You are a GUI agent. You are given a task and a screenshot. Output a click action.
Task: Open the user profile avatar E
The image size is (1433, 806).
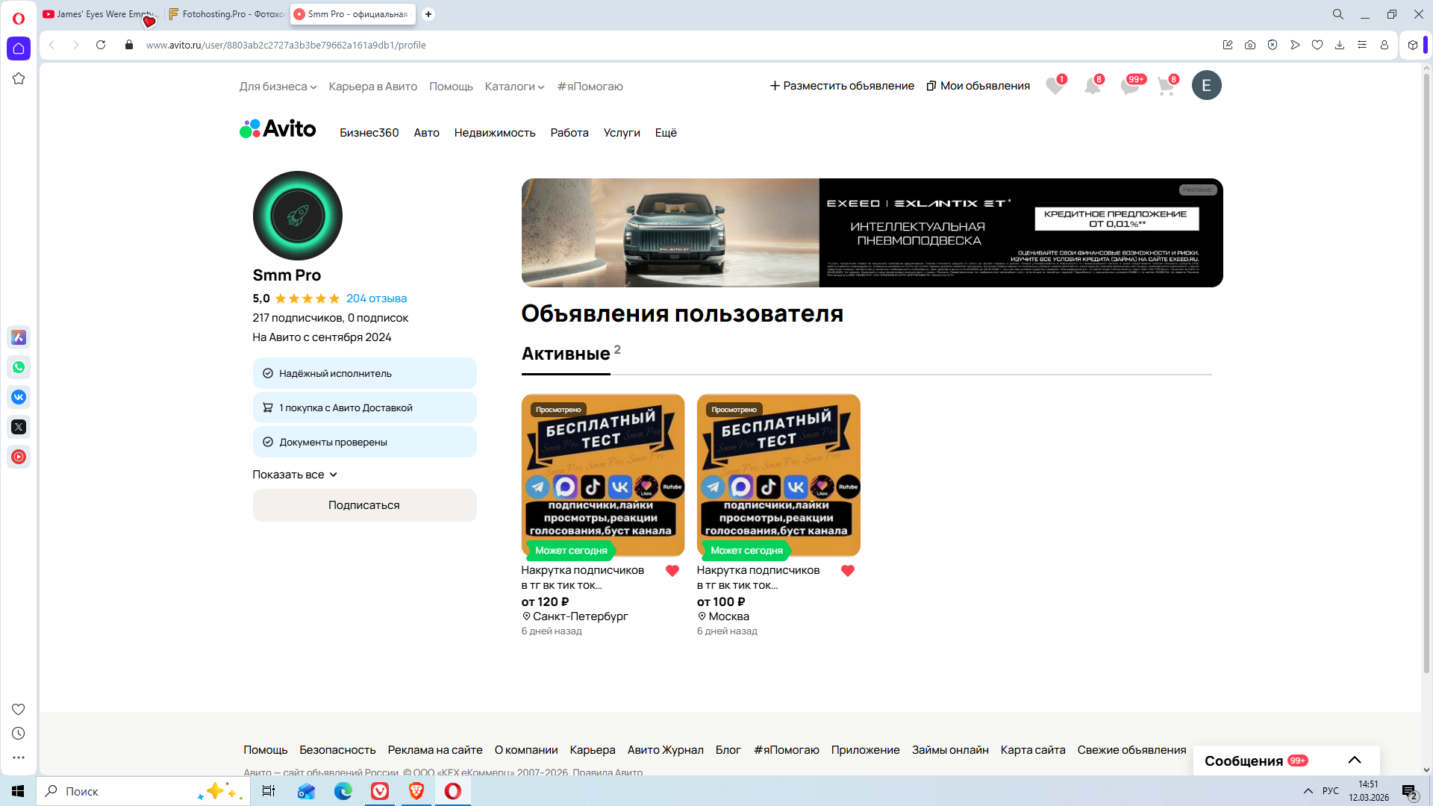[1206, 85]
